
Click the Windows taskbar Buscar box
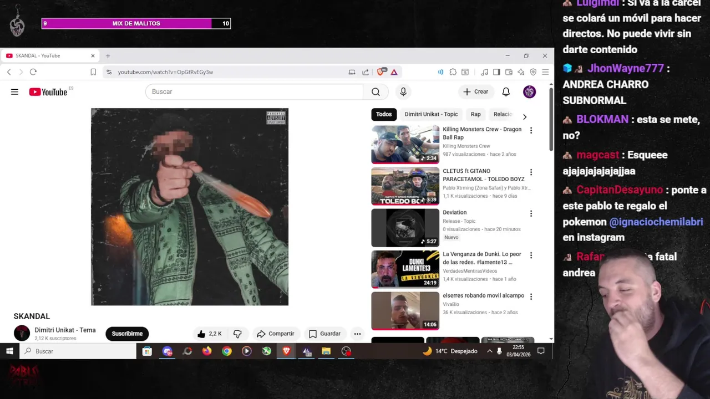pos(79,351)
